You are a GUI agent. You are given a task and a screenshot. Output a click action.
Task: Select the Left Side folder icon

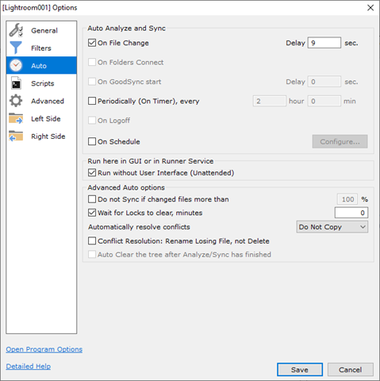(x=16, y=118)
